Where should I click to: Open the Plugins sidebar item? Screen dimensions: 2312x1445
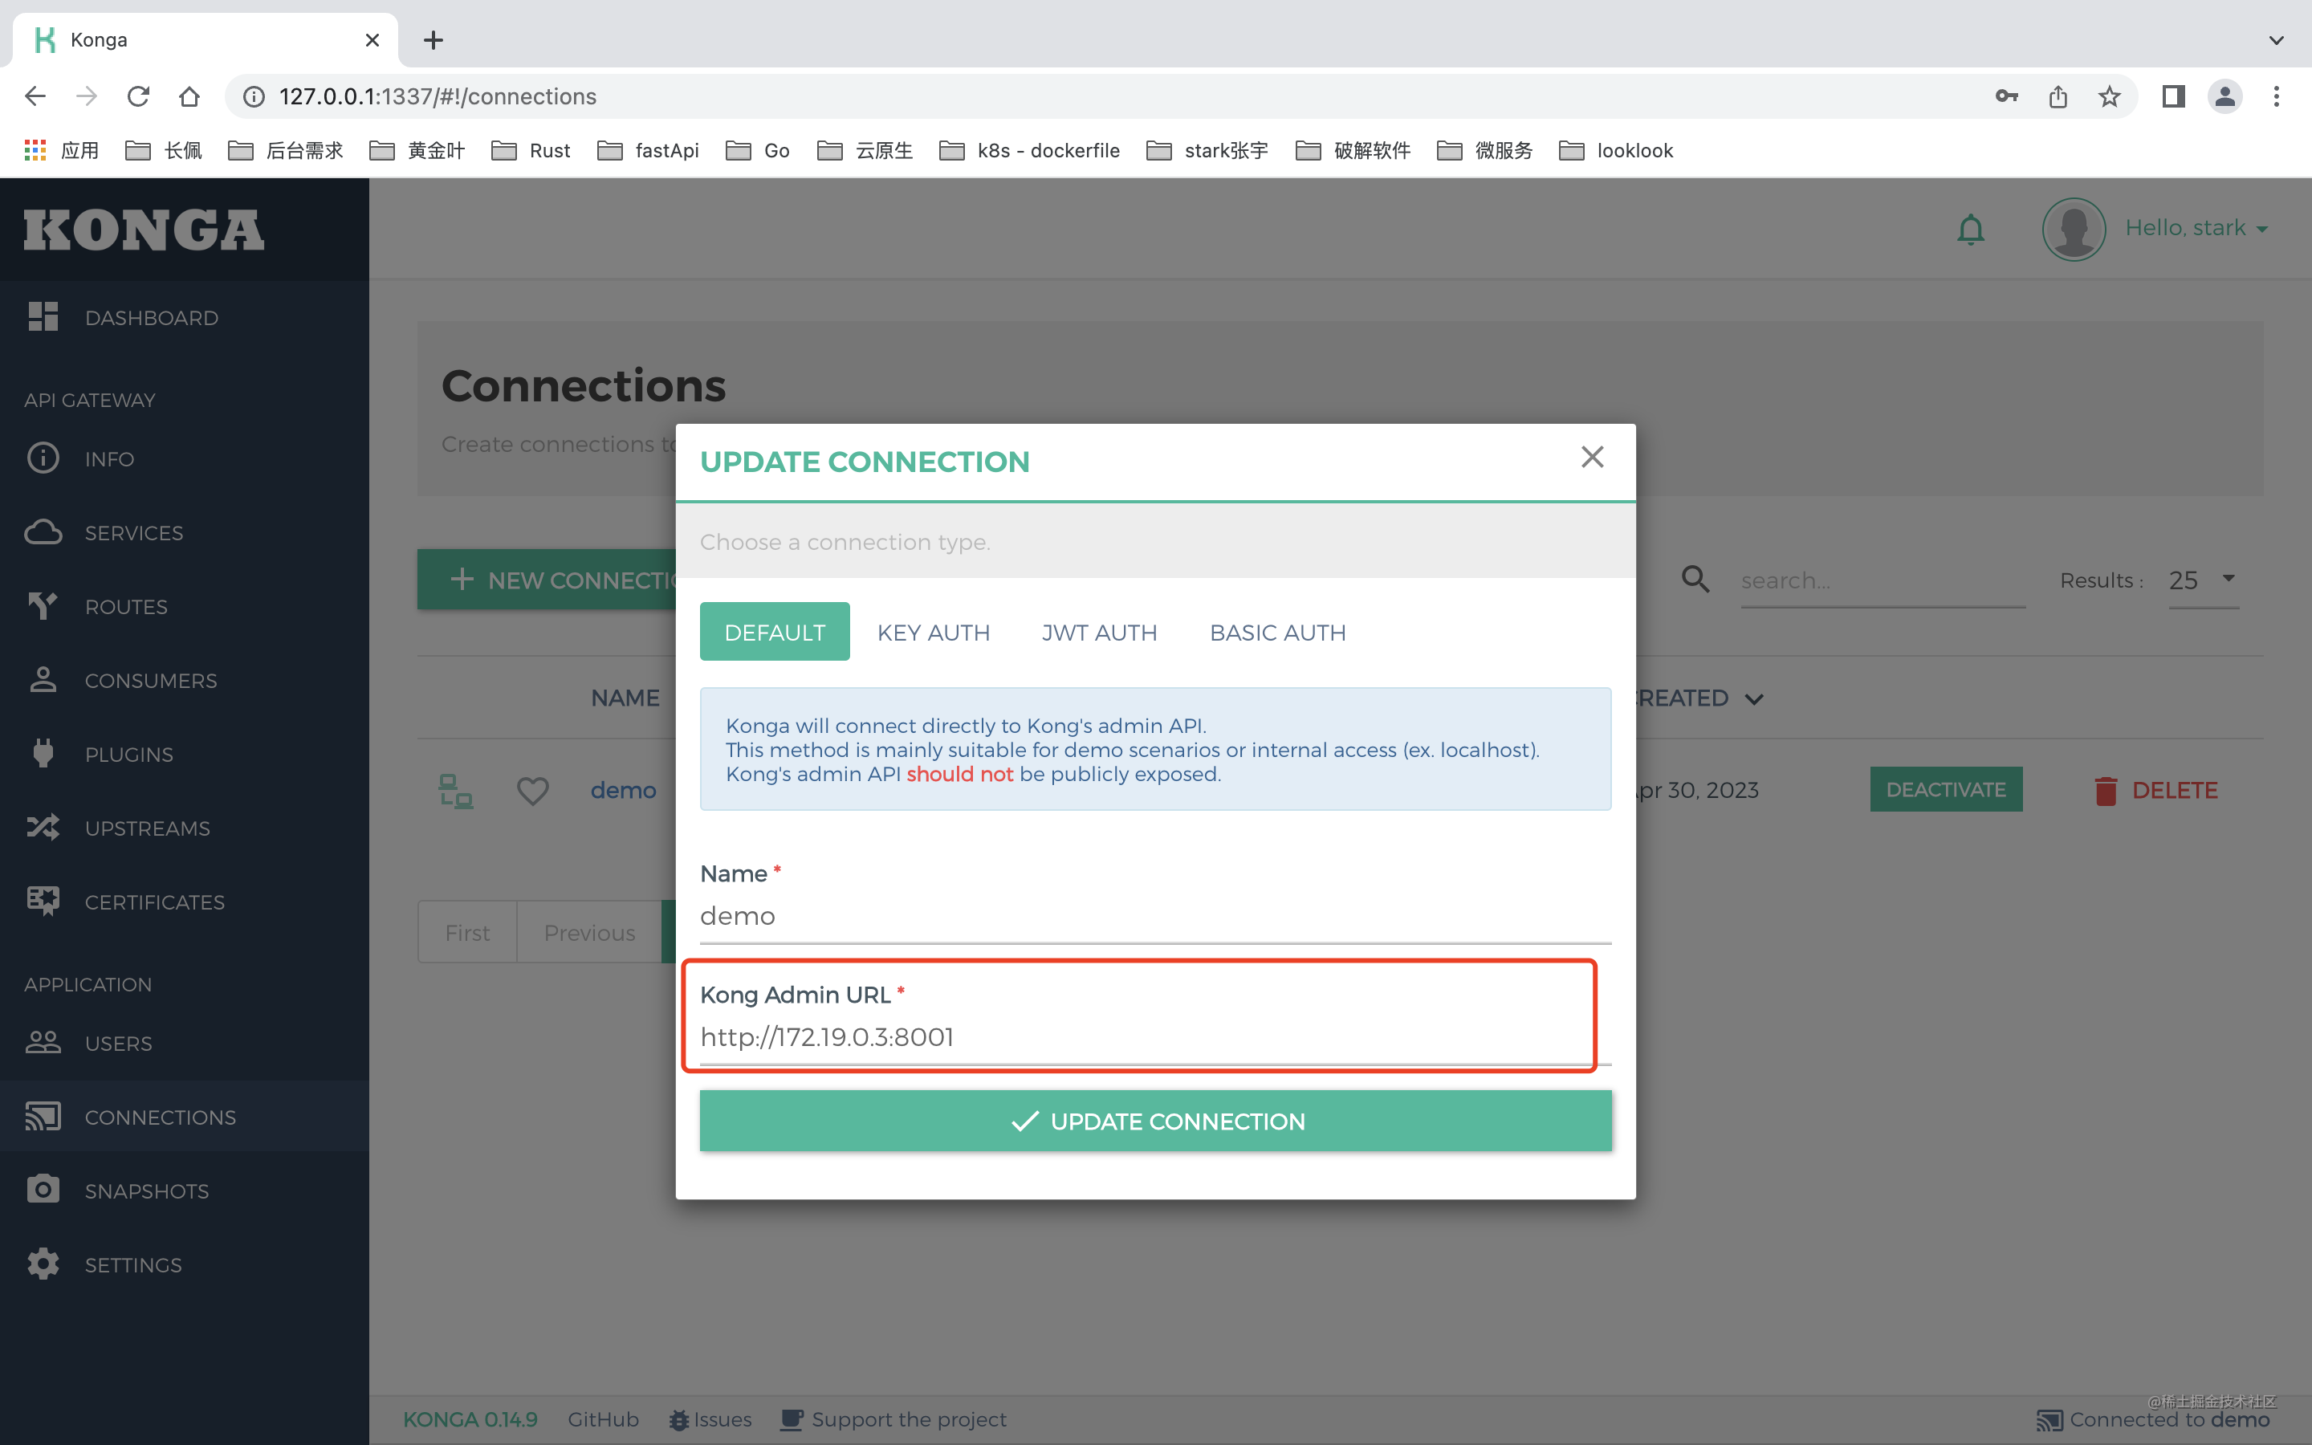click(129, 754)
